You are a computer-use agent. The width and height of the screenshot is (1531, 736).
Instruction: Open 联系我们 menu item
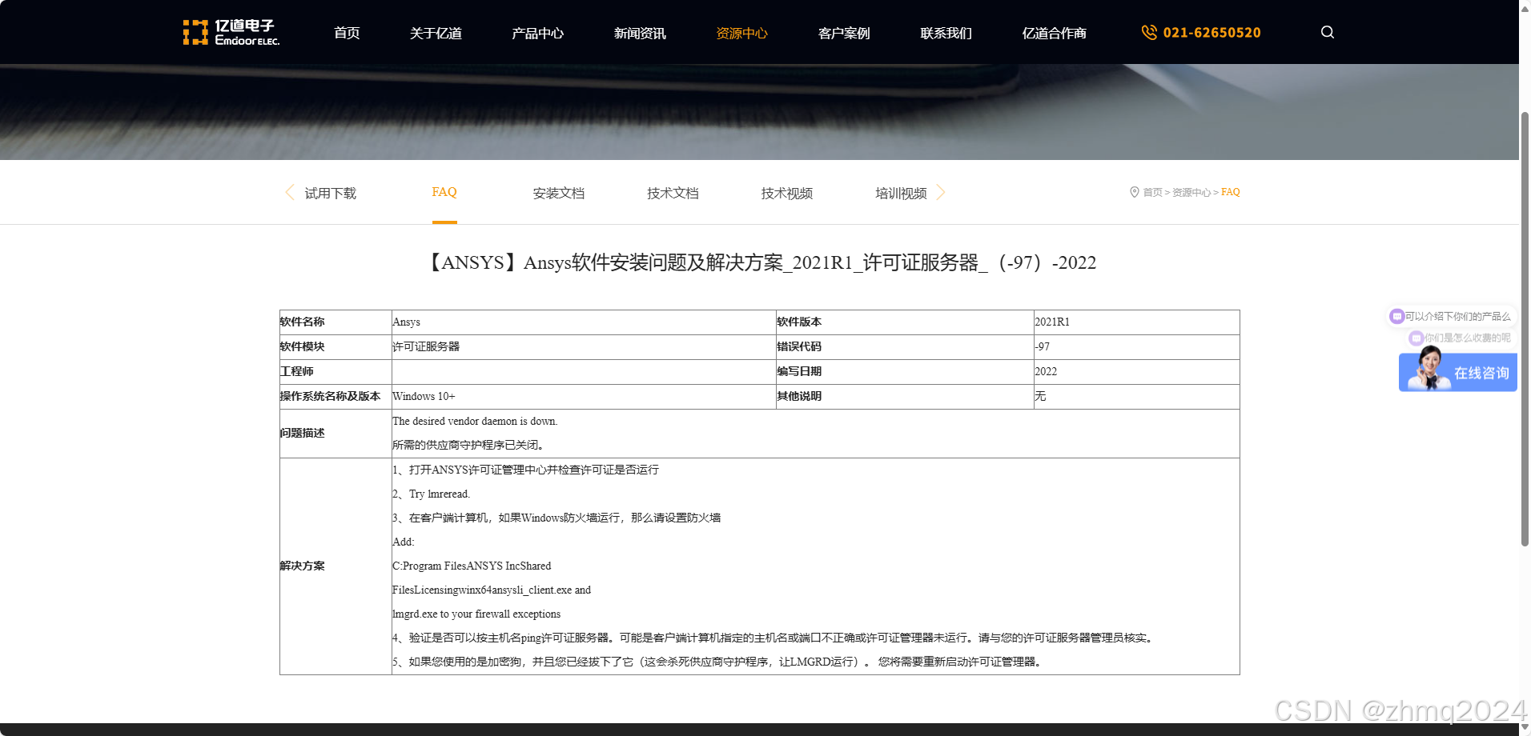pos(946,33)
